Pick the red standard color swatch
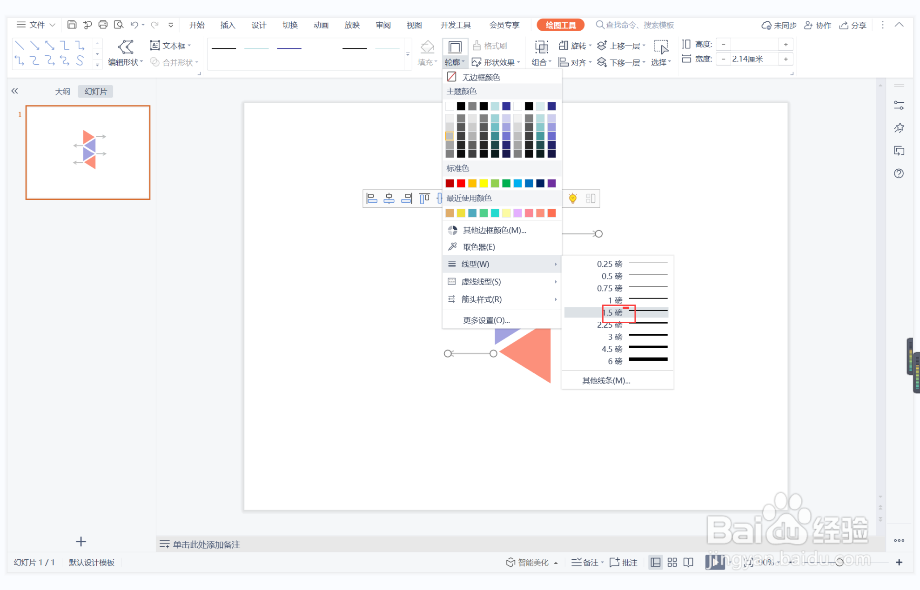The image size is (920, 590). pyautogui.click(x=461, y=183)
